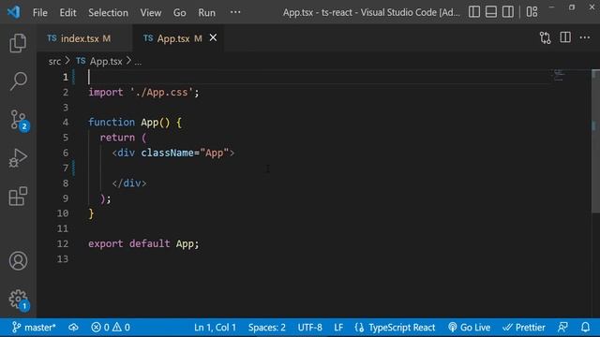600x337 pixels.
Task: Open the Run menu
Action: tap(206, 12)
